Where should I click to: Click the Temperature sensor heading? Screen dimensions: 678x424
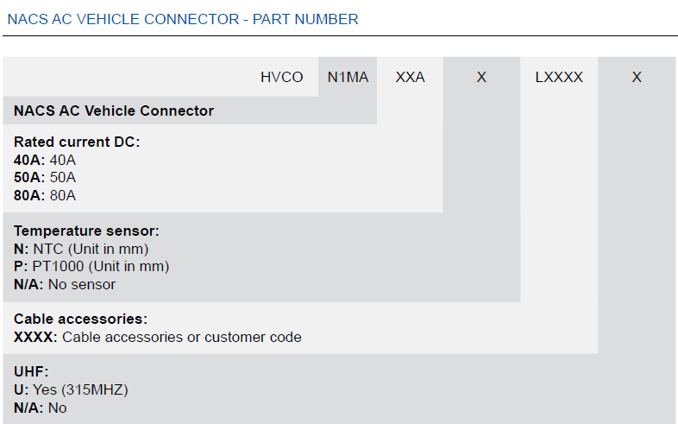click(x=86, y=231)
